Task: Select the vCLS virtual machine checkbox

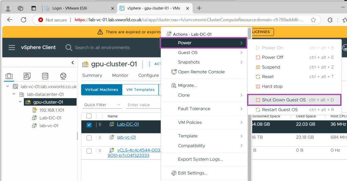Action: tap(89, 151)
